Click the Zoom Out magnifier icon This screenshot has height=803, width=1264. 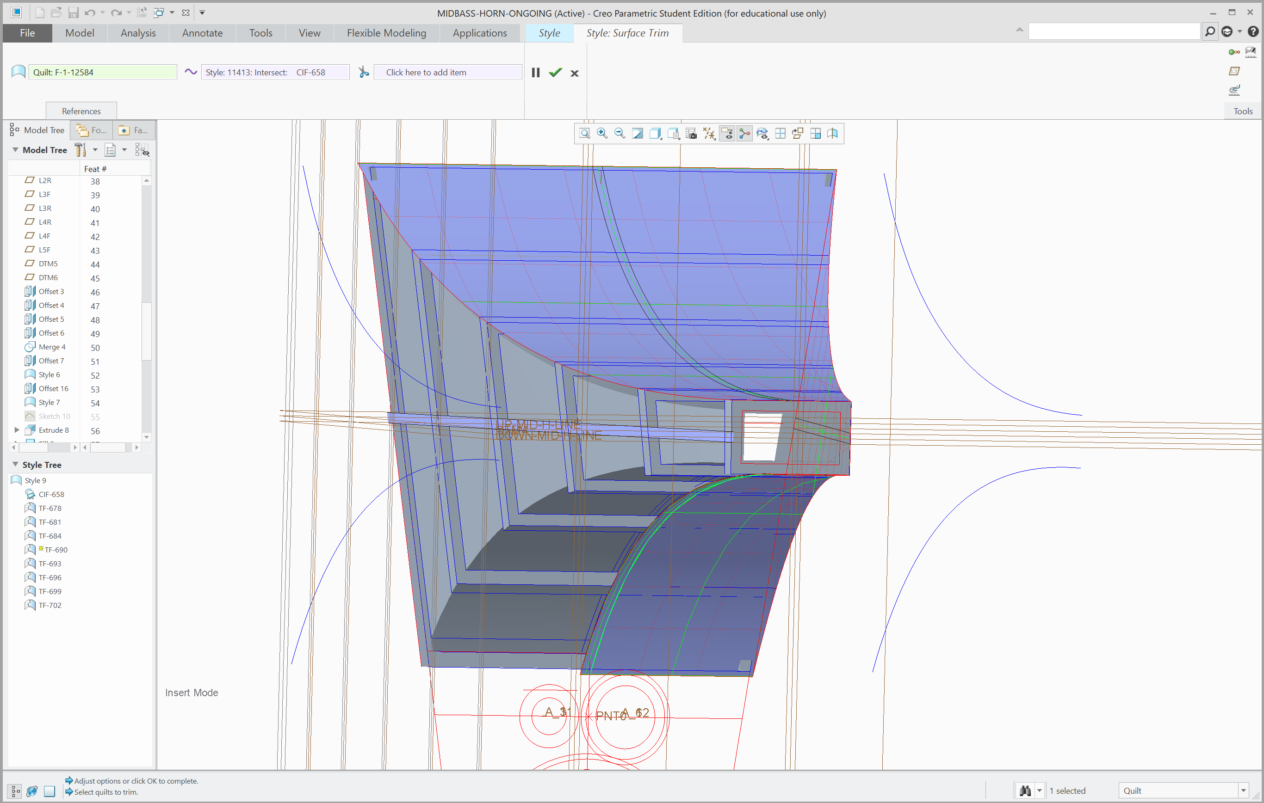(x=620, y=134)
